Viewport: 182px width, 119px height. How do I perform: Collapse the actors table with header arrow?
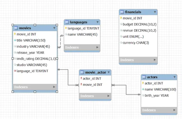pos(174,77)
